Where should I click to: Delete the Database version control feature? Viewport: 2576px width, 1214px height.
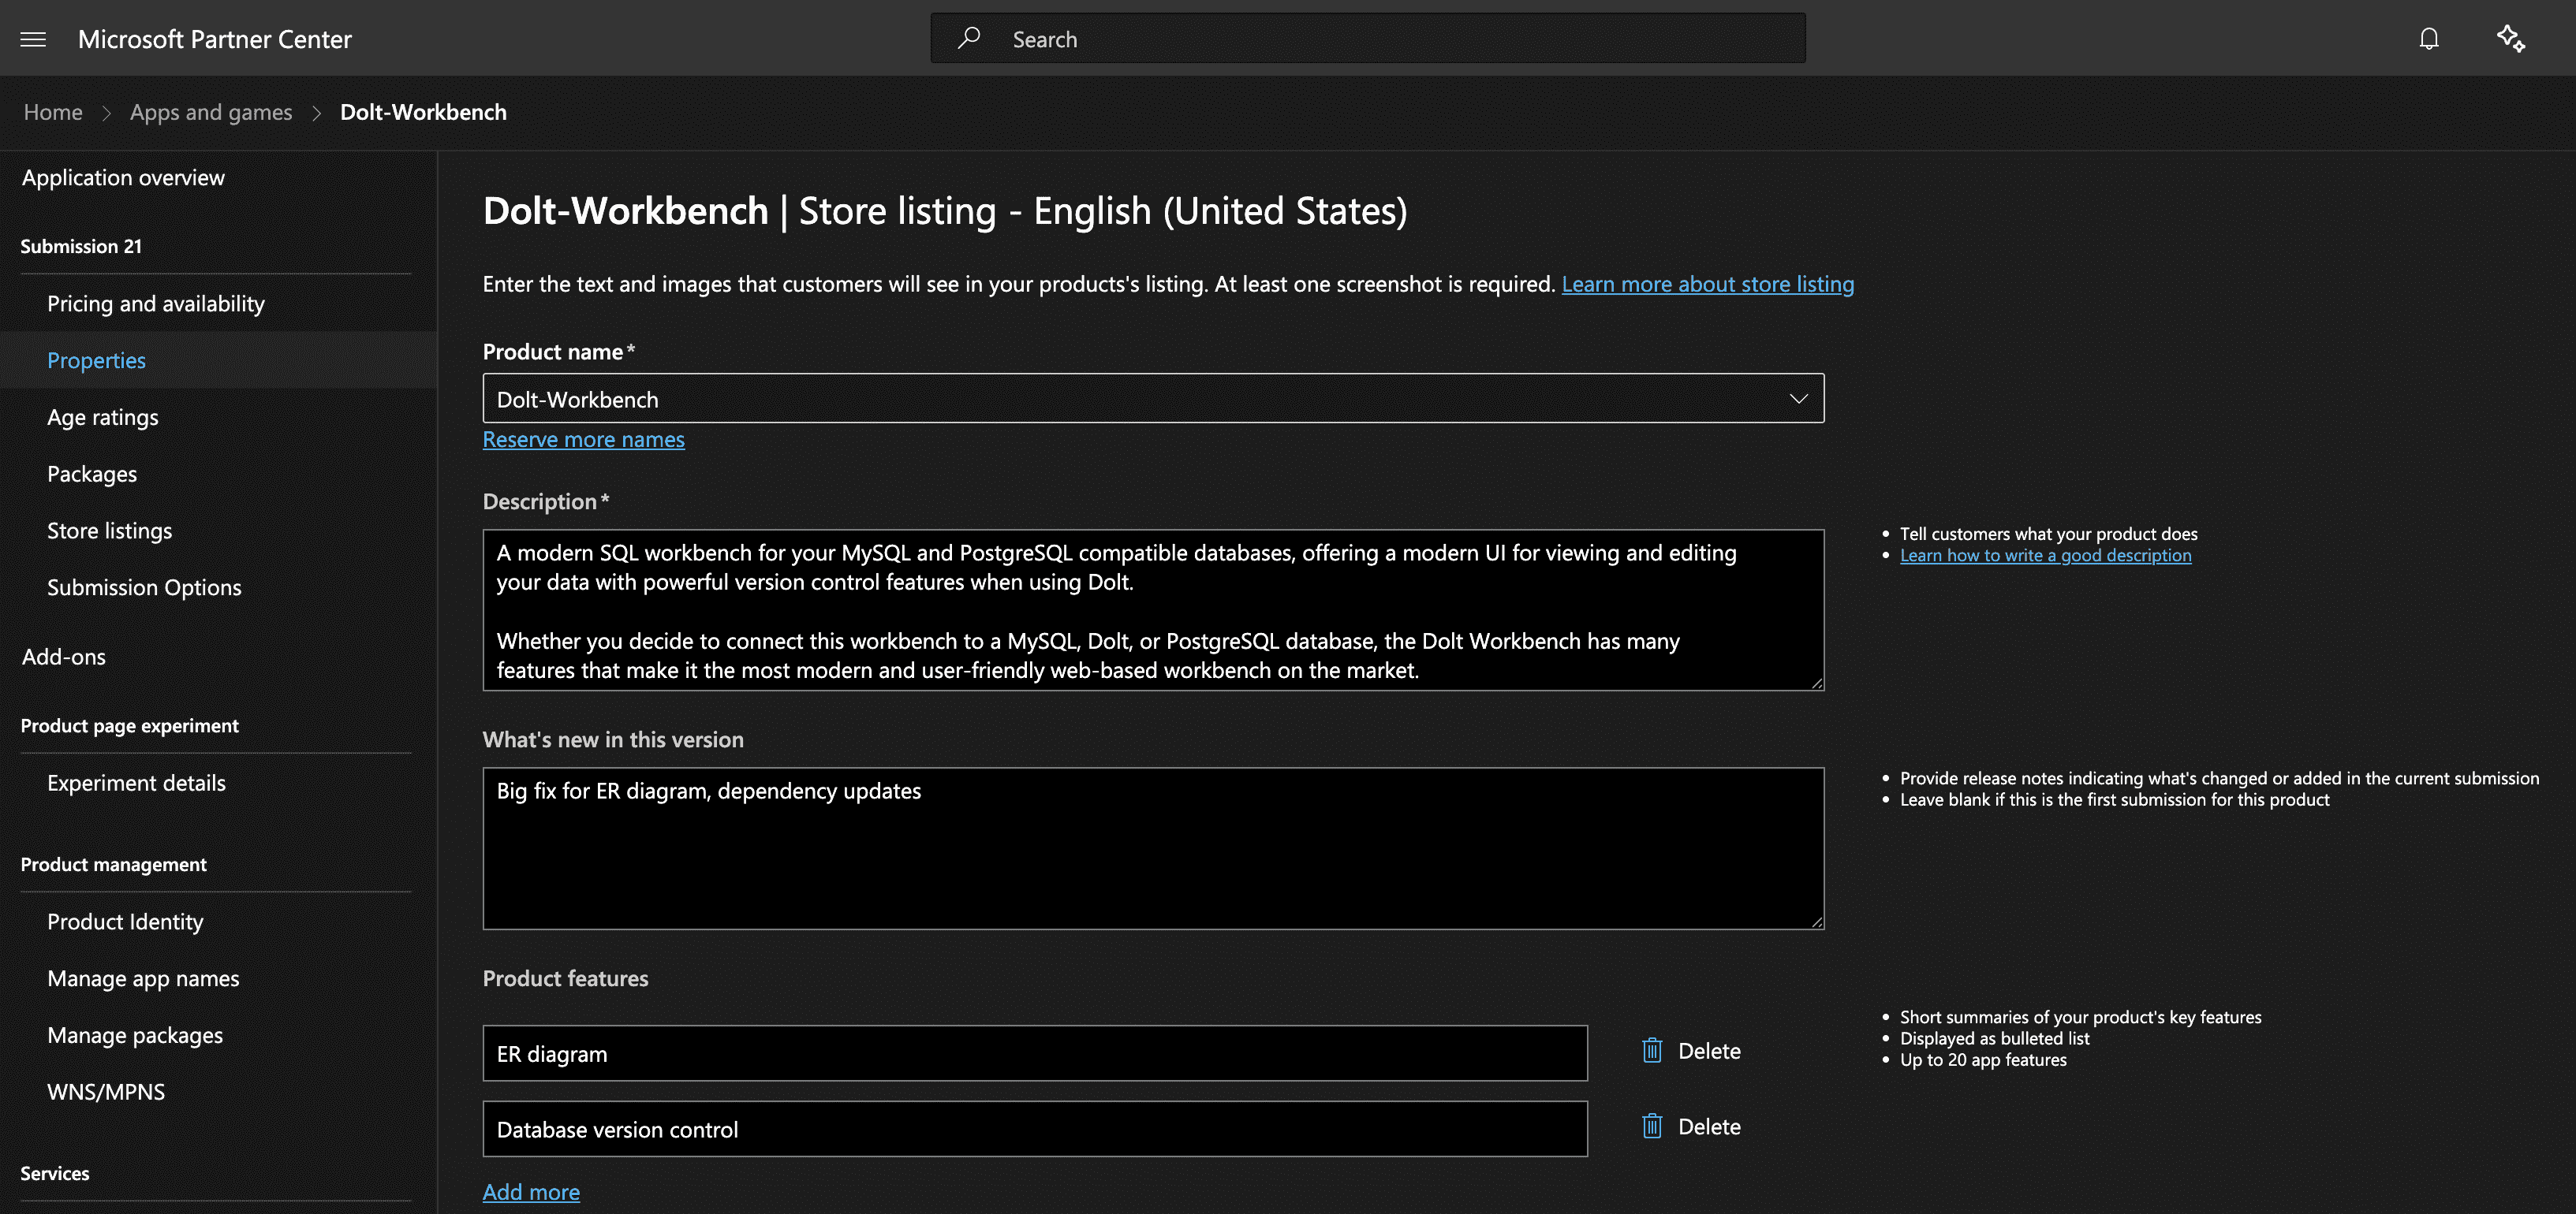tap(1708, 1127)
